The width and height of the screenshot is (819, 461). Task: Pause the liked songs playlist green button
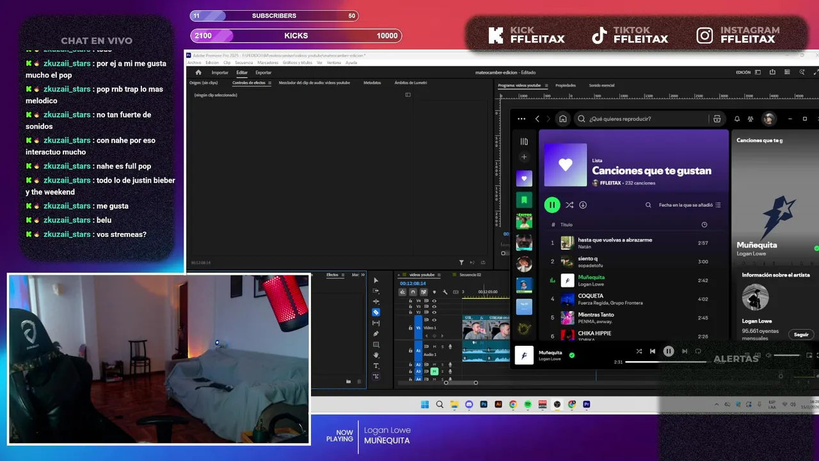point(552,205)
